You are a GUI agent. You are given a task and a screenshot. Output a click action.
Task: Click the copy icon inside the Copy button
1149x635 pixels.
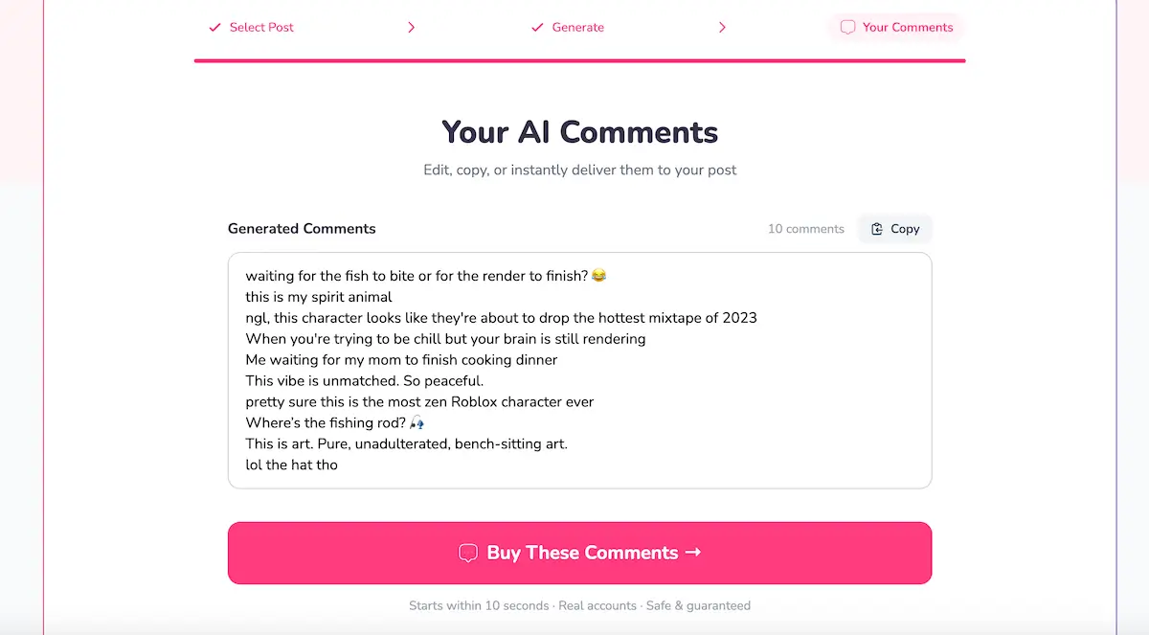pyautogui.click(x=877, y=229)
